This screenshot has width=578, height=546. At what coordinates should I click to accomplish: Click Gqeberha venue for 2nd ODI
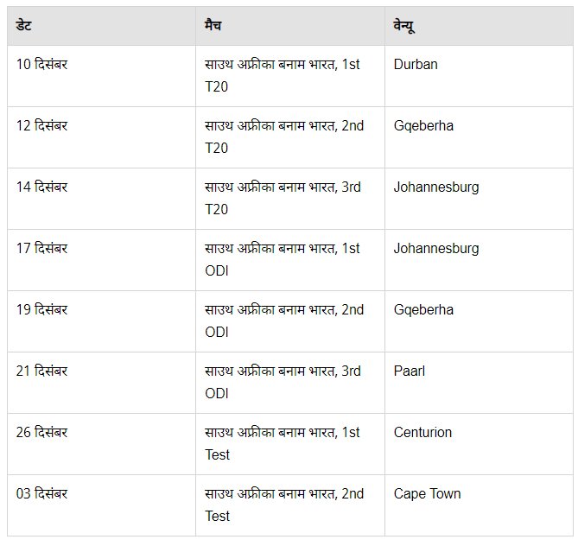pos(479,321)
